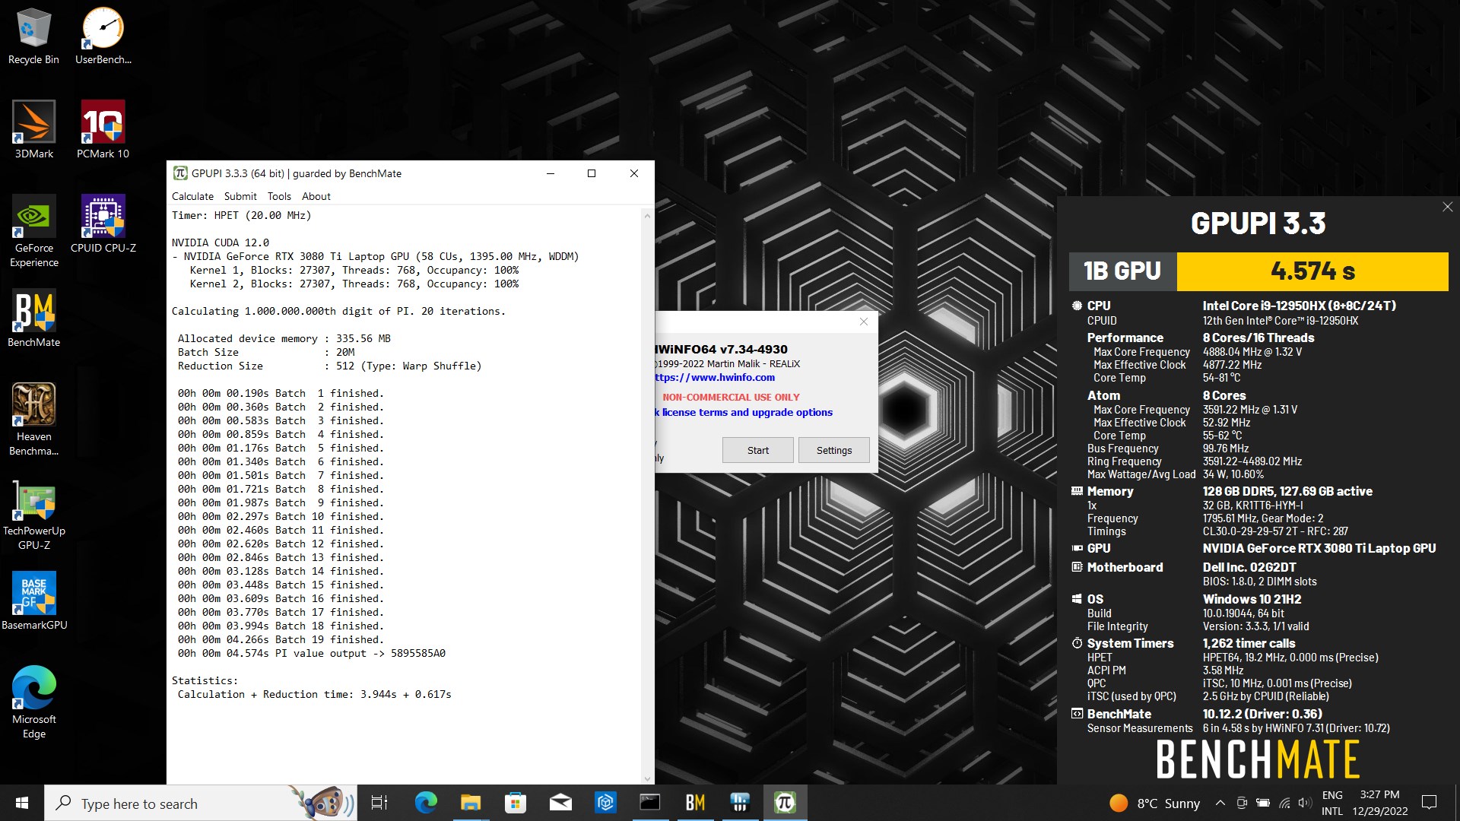Click the 1B GPU benchmark label
1460x821 pixels.
1122,271
